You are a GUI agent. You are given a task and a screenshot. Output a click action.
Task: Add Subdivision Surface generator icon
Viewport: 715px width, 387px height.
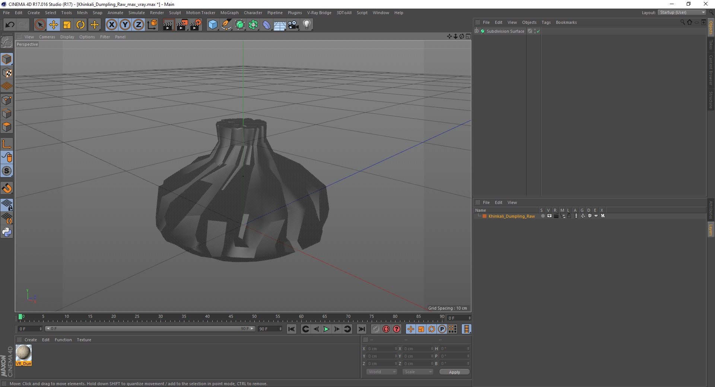coord(240,25)
